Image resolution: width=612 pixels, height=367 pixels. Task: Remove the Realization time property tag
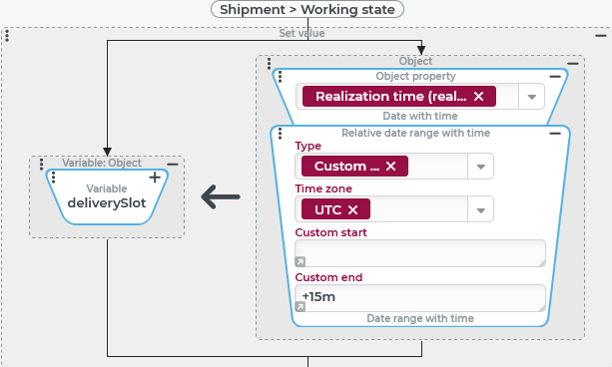coord(479,97)
